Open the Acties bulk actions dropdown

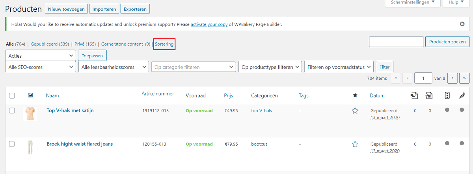(x=41, y=56)
